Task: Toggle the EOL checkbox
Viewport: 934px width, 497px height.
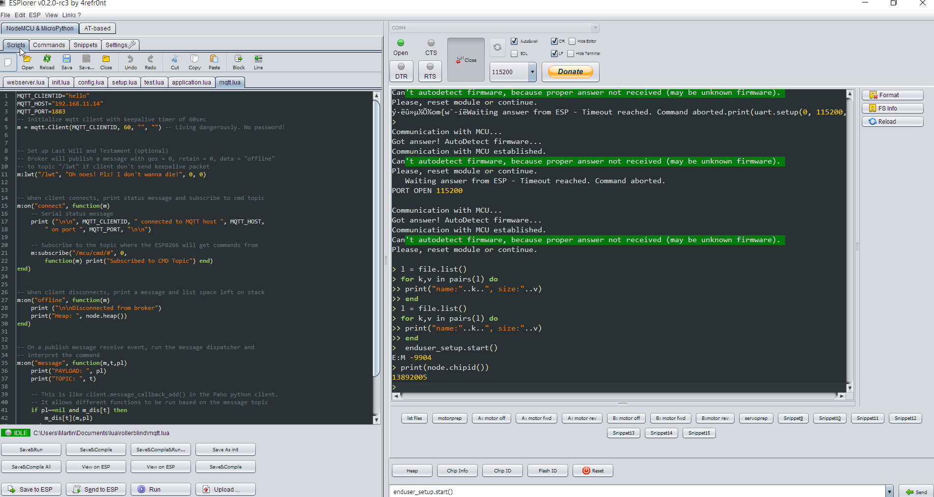Action: pyautogui.click(x=514, y=54)
